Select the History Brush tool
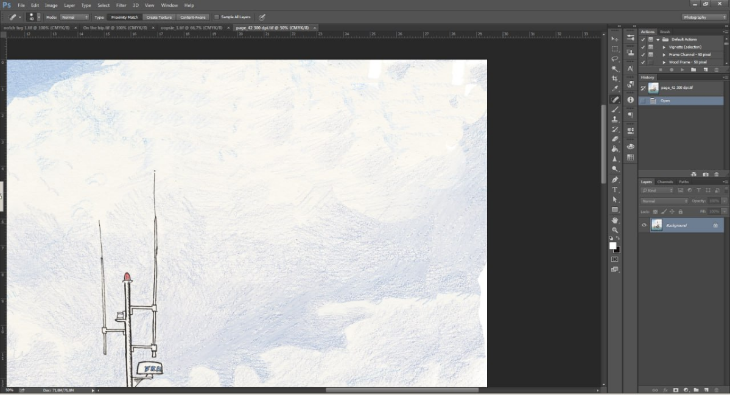The height and width of the screenshot is (395, 730). [615, 130]
